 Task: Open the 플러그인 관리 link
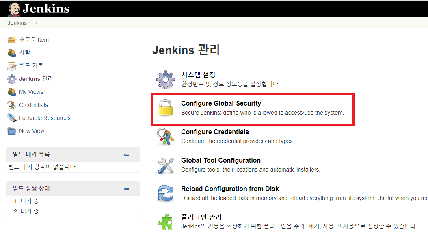click(201, 217)
